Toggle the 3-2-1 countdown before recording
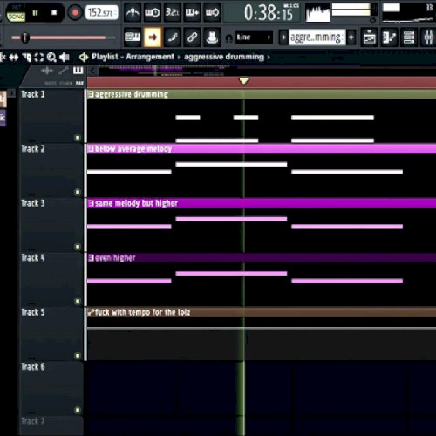This screenshot has width=436, height=436. tap(172, 13)
